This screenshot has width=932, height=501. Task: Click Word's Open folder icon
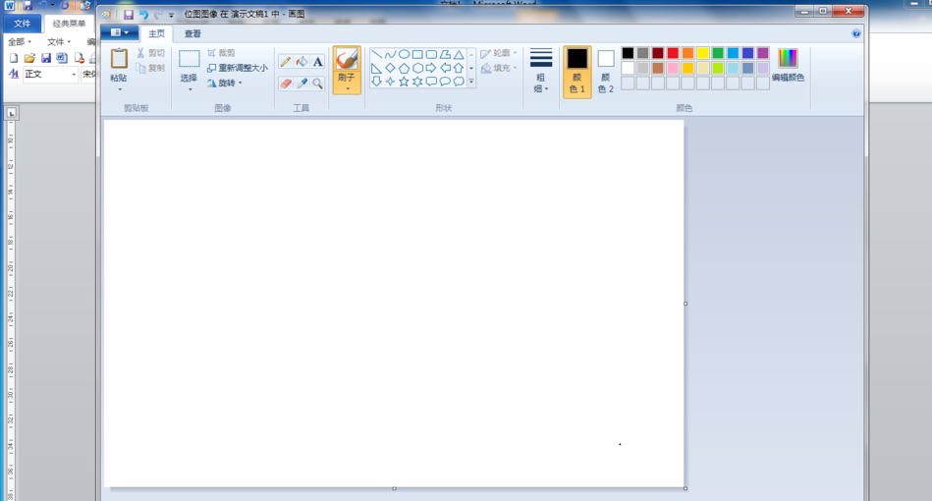[29, 58]
